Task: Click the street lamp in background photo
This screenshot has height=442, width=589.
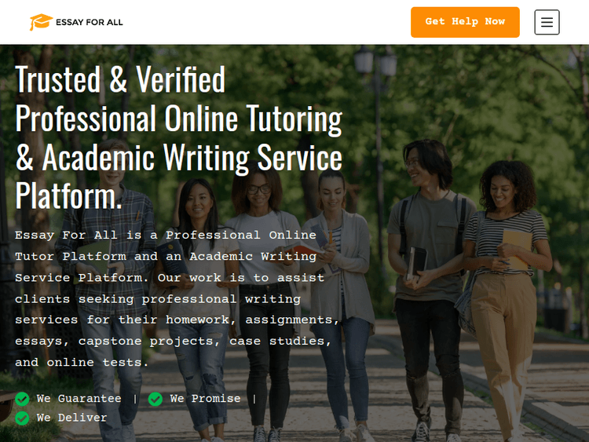Action: click(375, 150)
